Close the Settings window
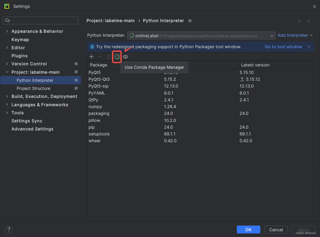Screen dimensions: 320x237 (x=314, y=7)
